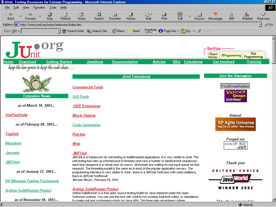Open the Mock Objects link
The height and width of the screenshot is (207, 276).
coord(84,116)
